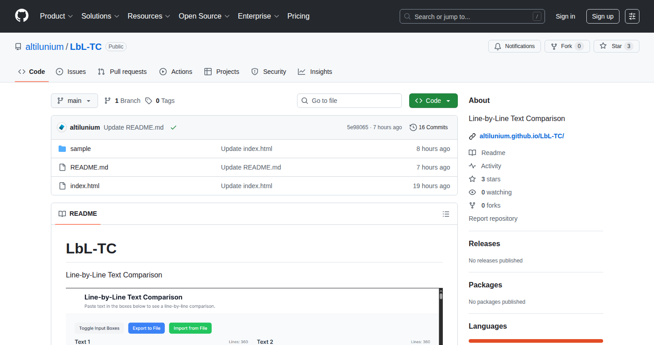Open the Activity link in About
The height and width of the screenshot is (345, 654).
click(x=485, y=166)
